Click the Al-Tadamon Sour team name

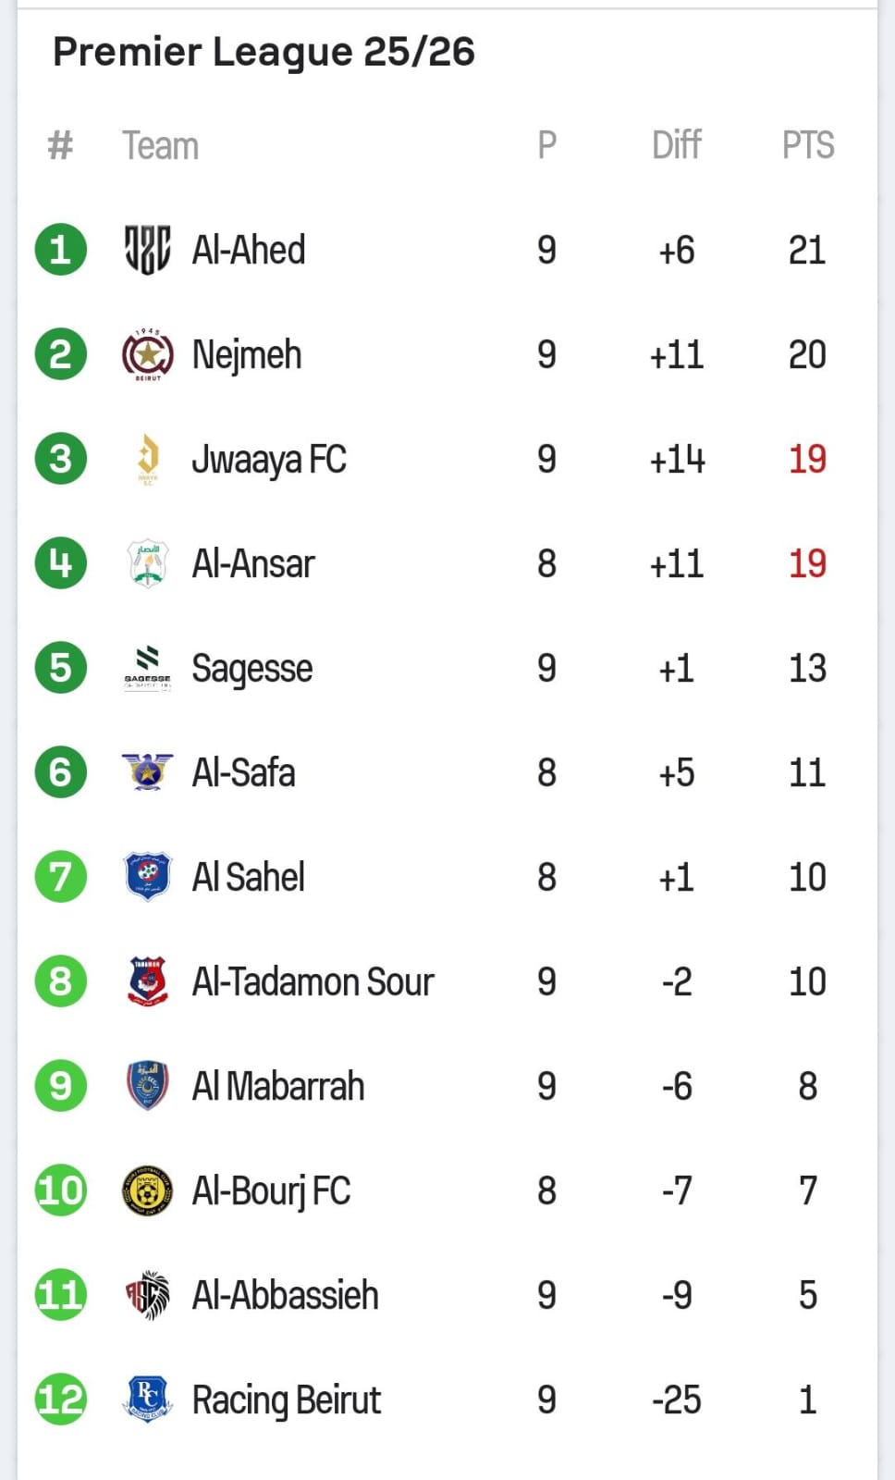tap(313, 981)
